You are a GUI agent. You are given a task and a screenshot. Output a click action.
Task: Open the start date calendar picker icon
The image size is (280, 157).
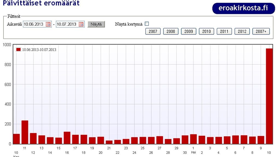(x=48, y=24)
